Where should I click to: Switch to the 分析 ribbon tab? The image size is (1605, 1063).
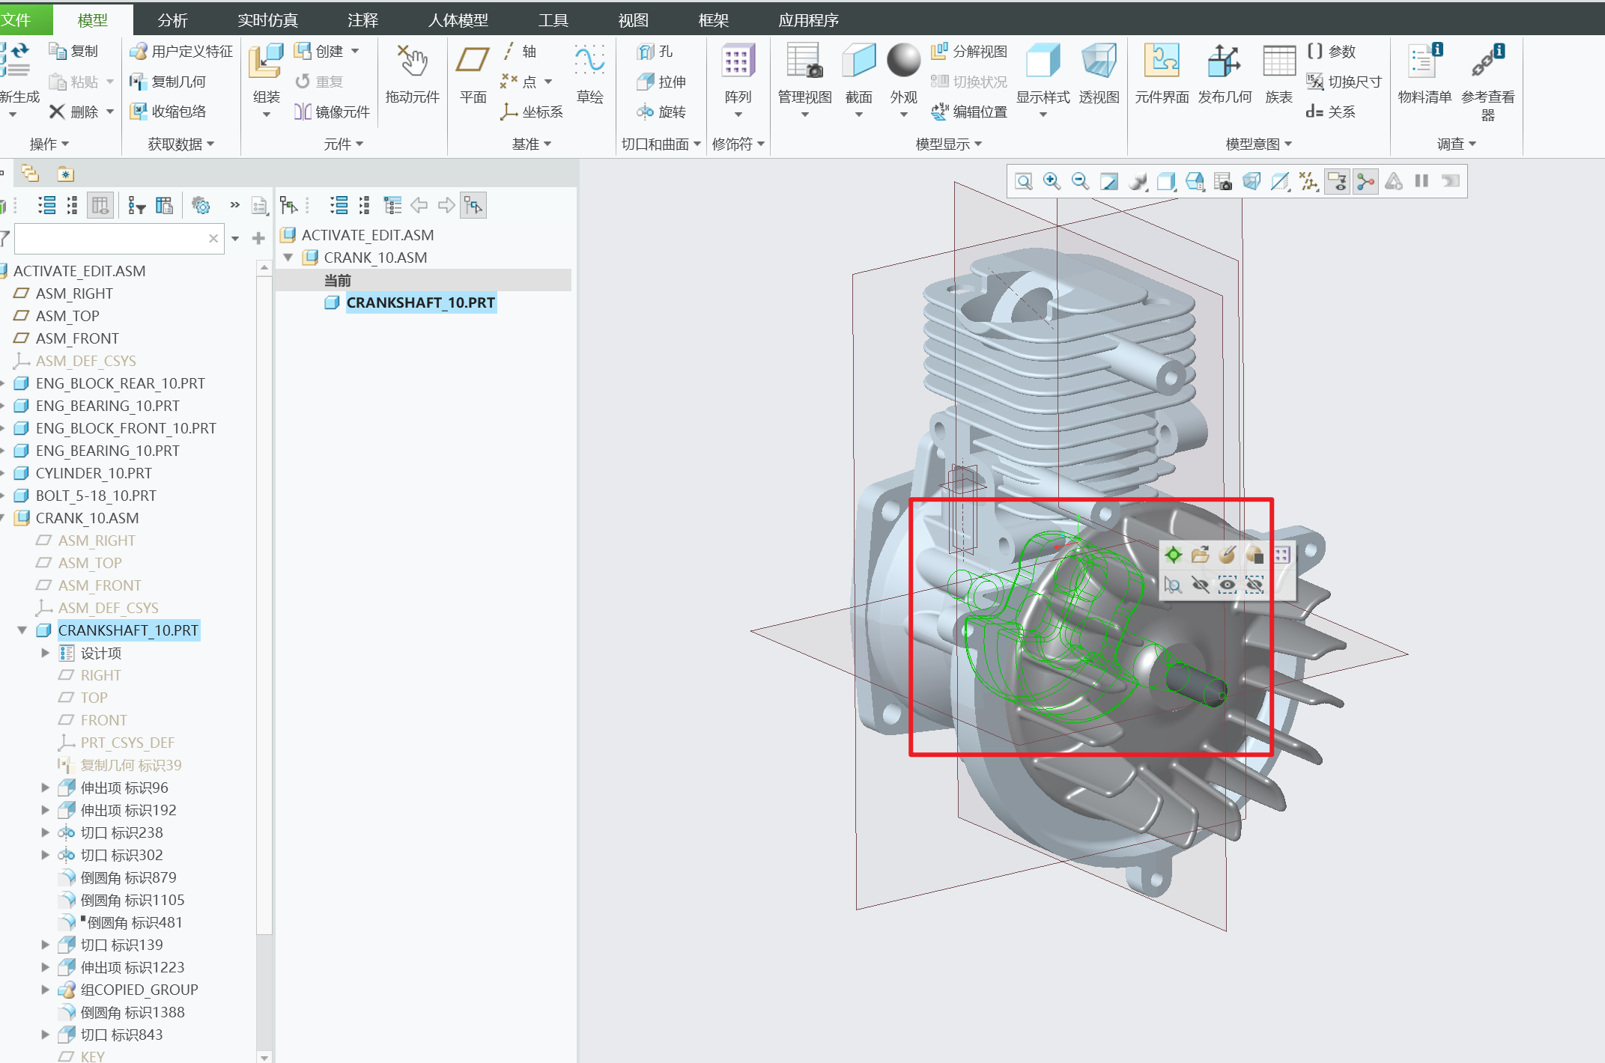(x=172, y=20)
